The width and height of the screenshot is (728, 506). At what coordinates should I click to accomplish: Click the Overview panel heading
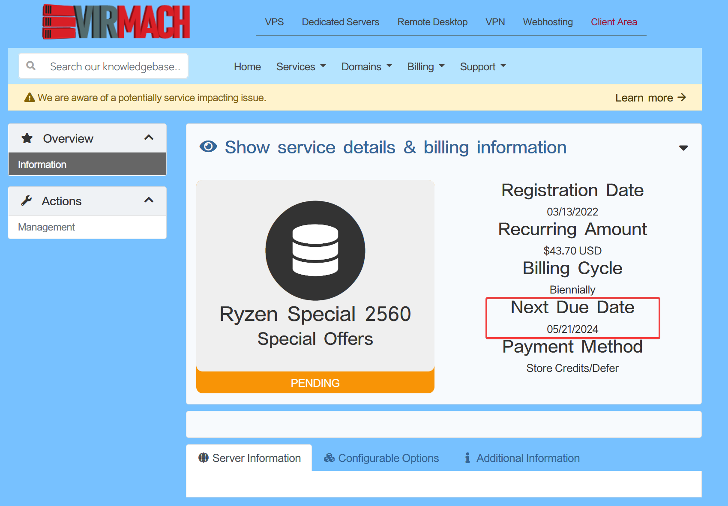click(68, 138)
